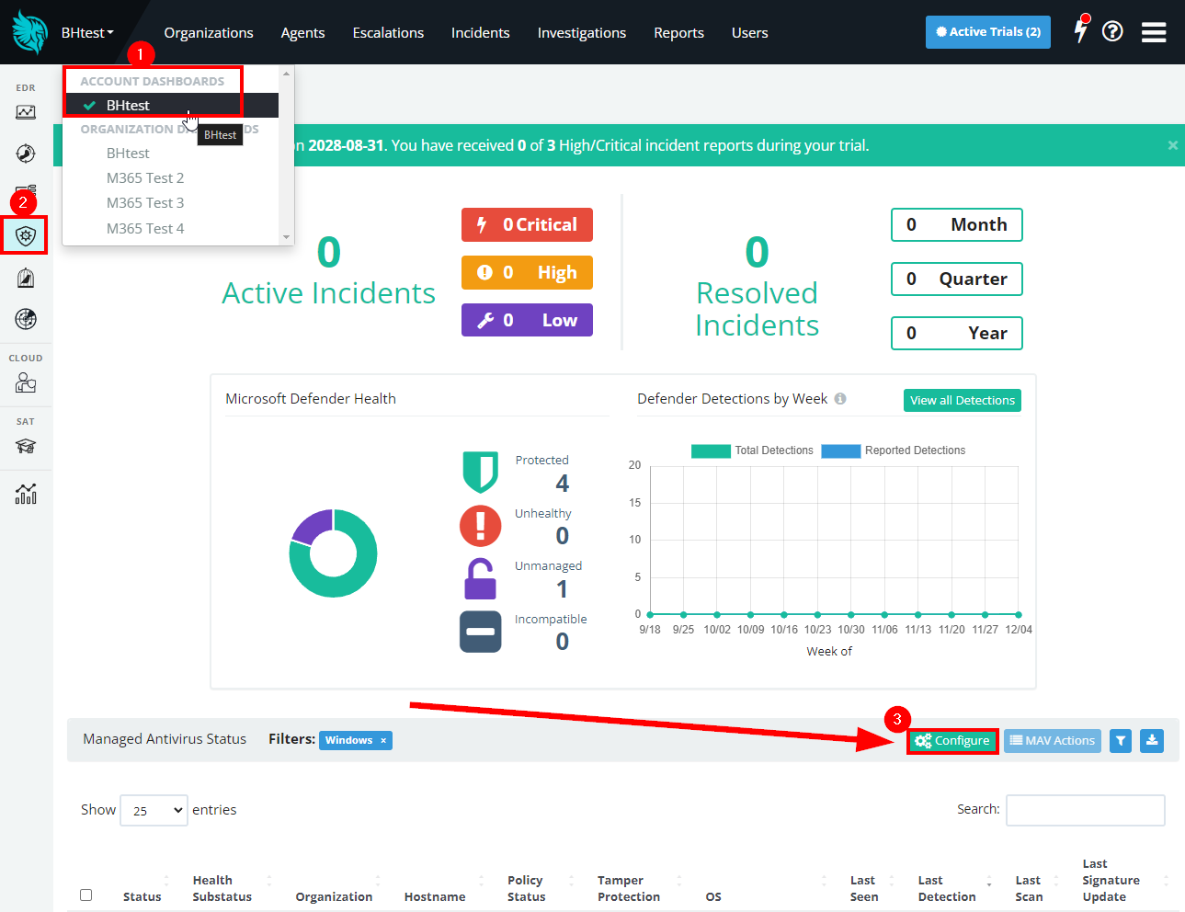Go to Organizations in the top navigation
The image size is (1185, 912).
[209, 33]
